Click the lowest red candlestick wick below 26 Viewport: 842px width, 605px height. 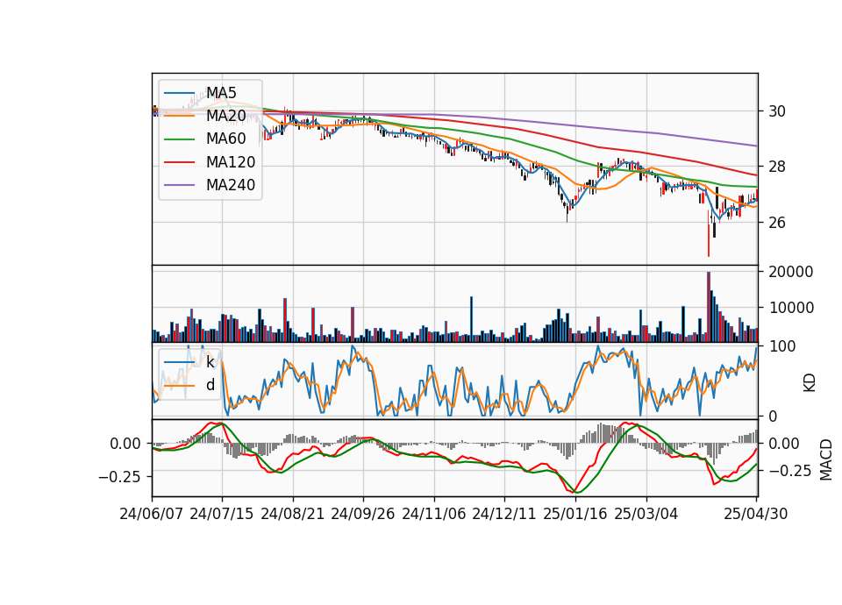click(x=709, y=233)
